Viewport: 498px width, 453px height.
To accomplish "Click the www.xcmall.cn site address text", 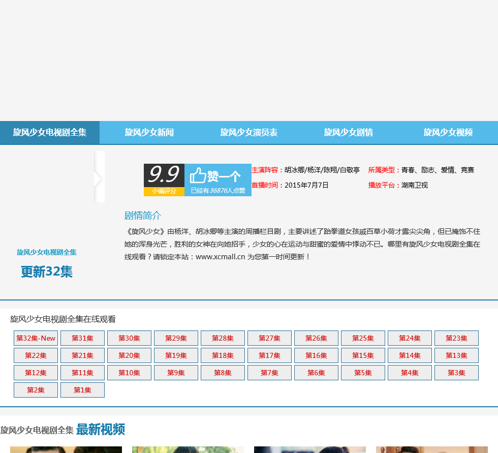I will point(221,257).
